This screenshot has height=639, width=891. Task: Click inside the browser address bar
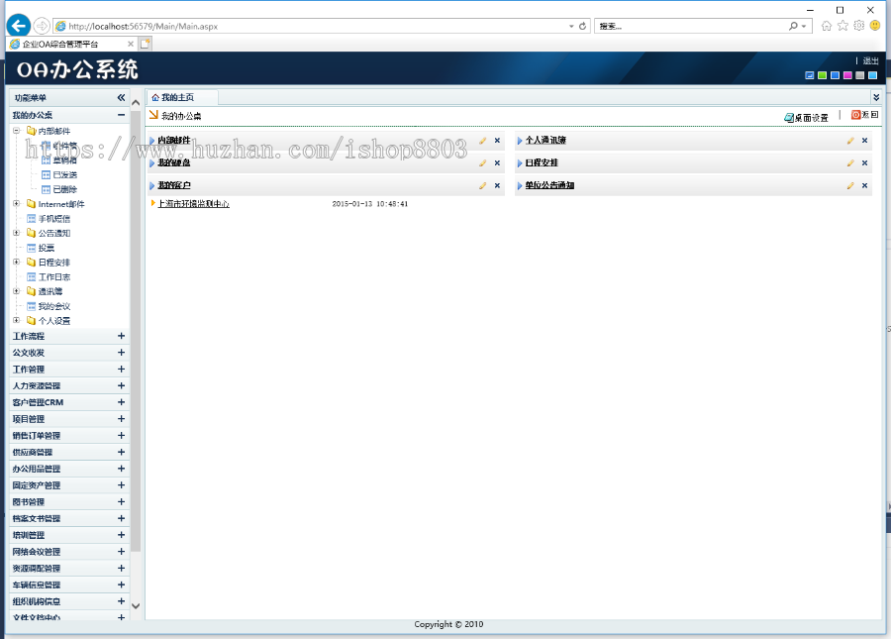(297, 26)
